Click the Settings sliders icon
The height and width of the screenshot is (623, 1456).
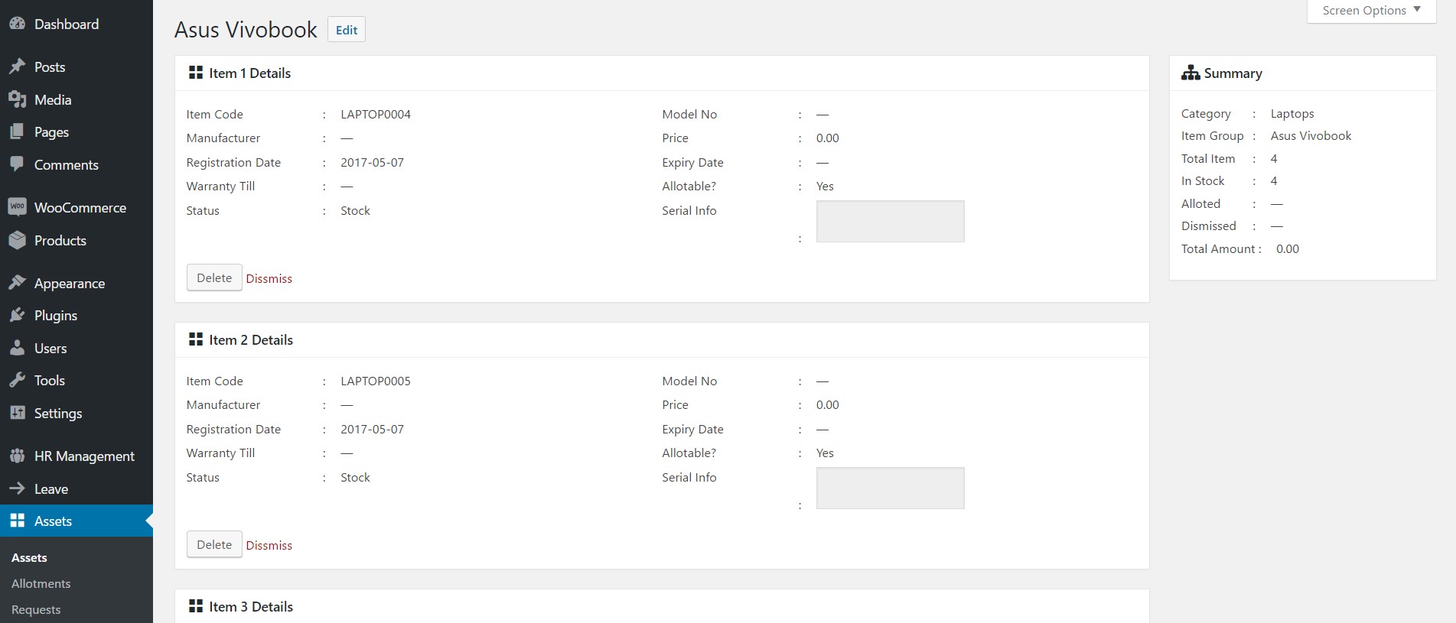(x=17, y=413)
